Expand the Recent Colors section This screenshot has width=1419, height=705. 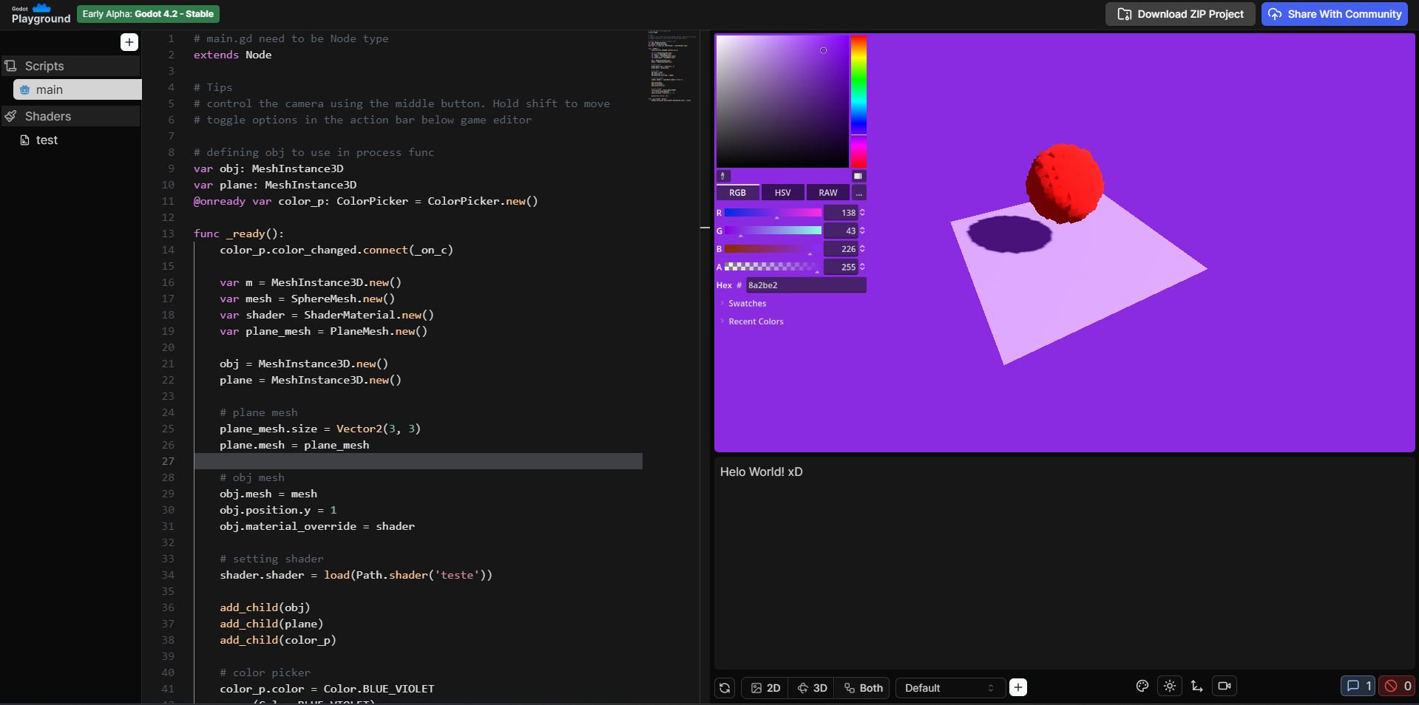click(x=755, y=321)
